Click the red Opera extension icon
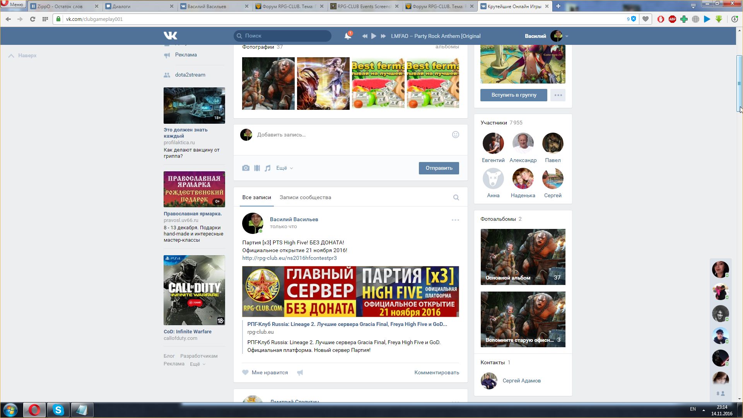The image size is (743, 418). [661, 19]
